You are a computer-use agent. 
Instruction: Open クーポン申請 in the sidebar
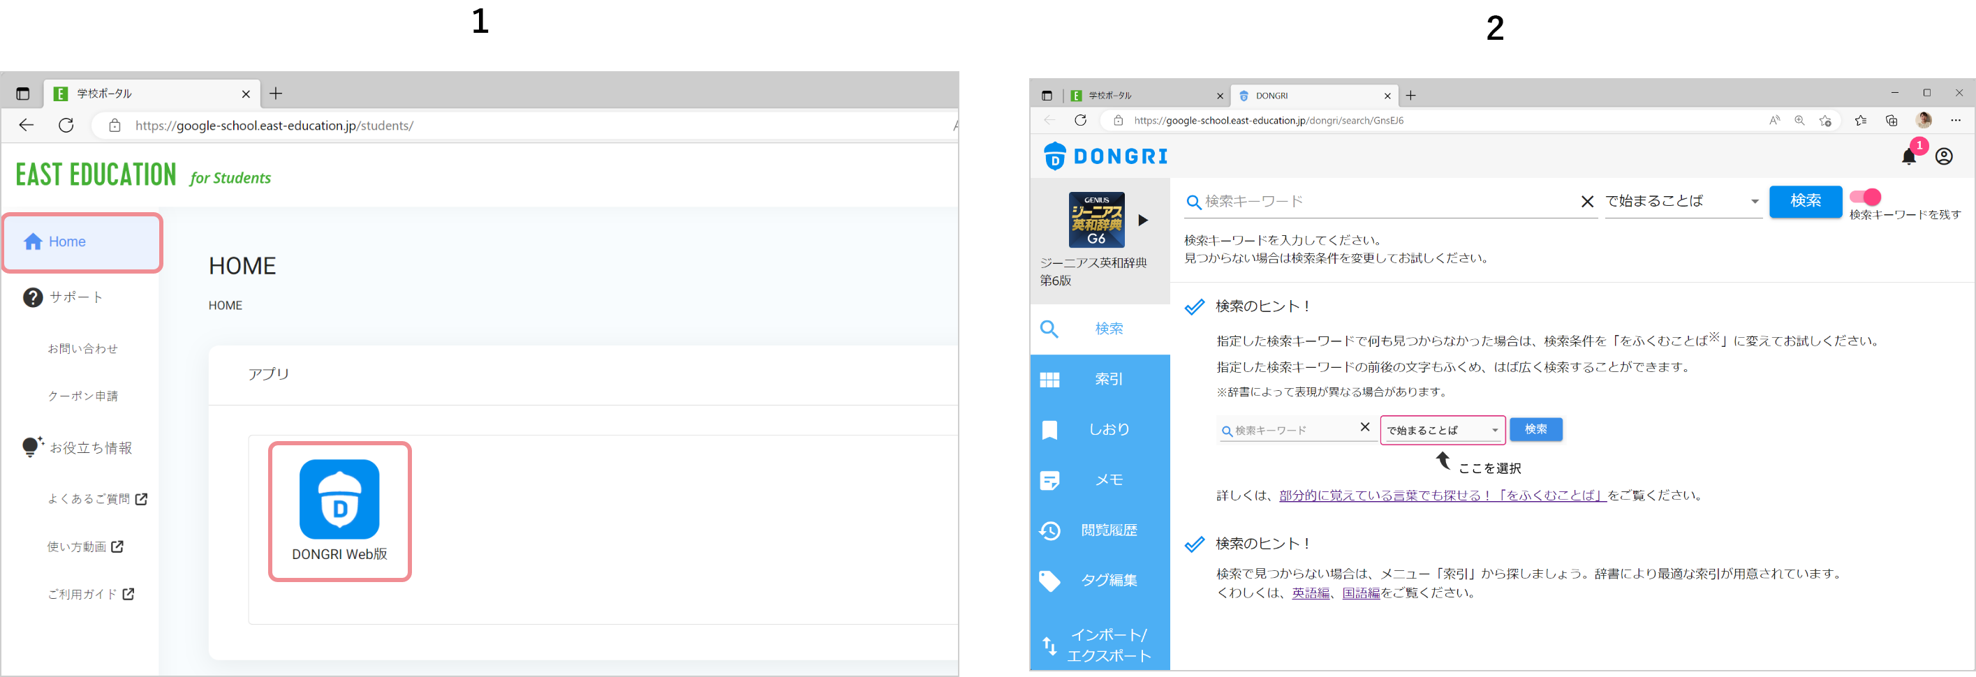83,396
